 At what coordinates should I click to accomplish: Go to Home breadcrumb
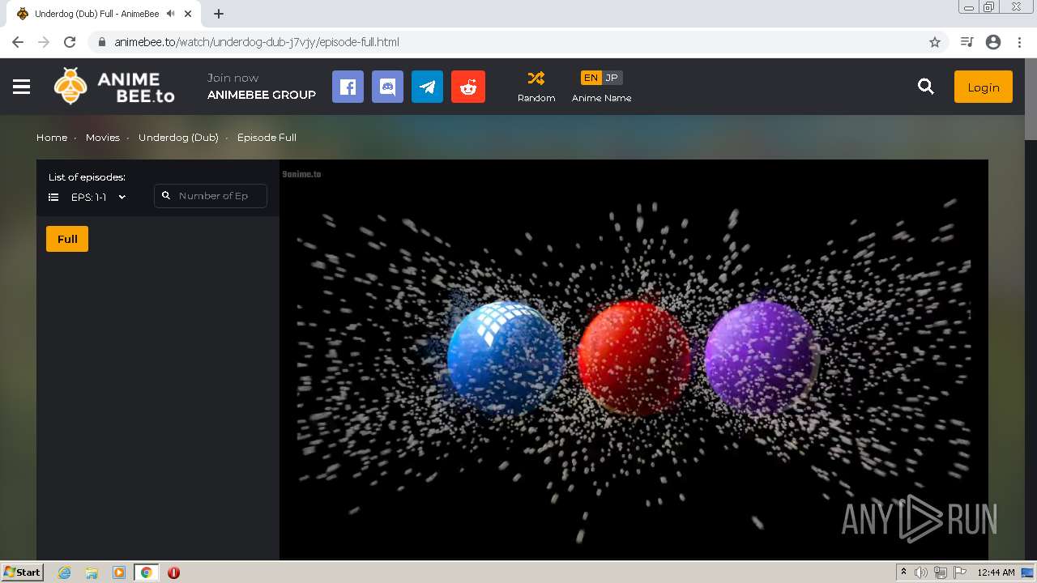(x=52, y=138)
